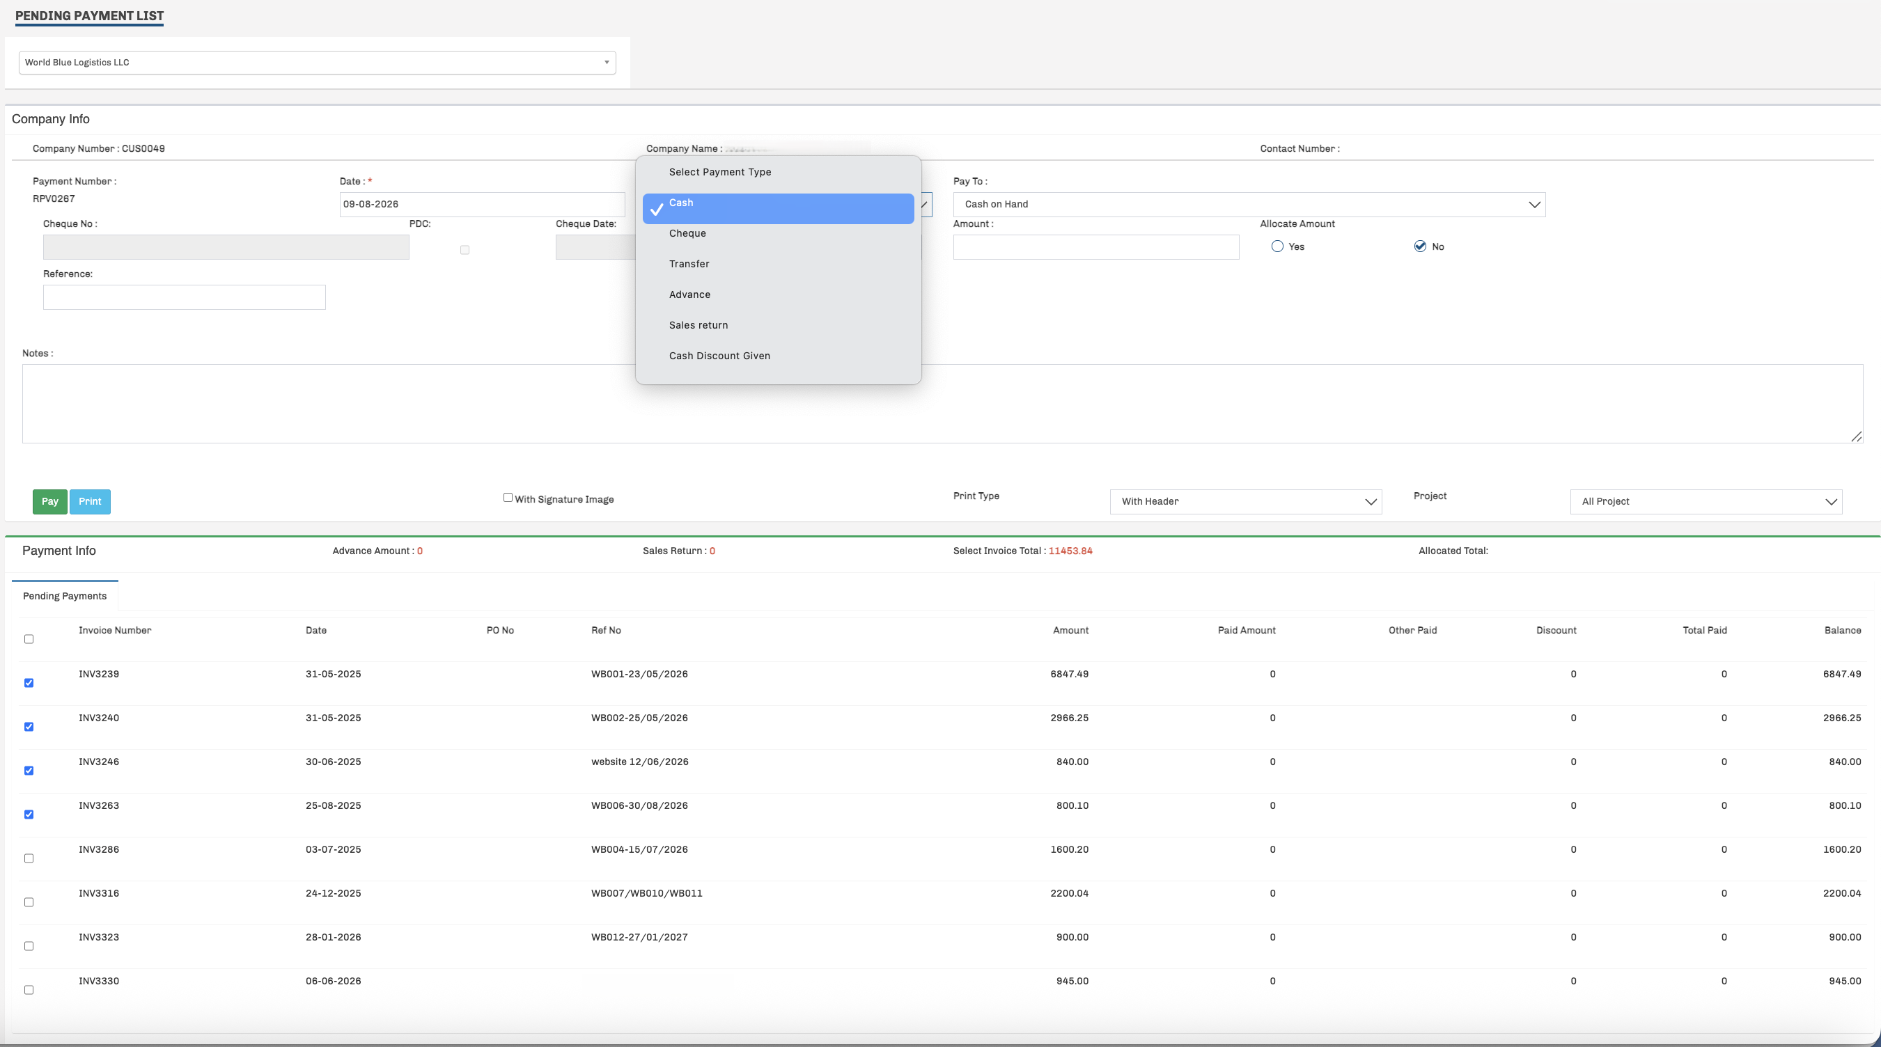
Task: Open the Pay To Cash on Hand dropdown
Action: [1249, 205]
